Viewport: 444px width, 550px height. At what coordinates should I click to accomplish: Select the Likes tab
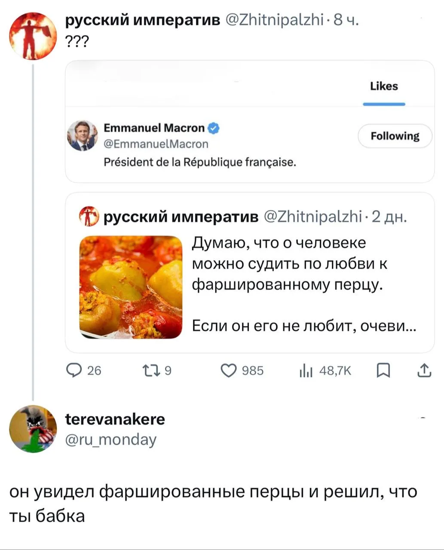[384, 86]
